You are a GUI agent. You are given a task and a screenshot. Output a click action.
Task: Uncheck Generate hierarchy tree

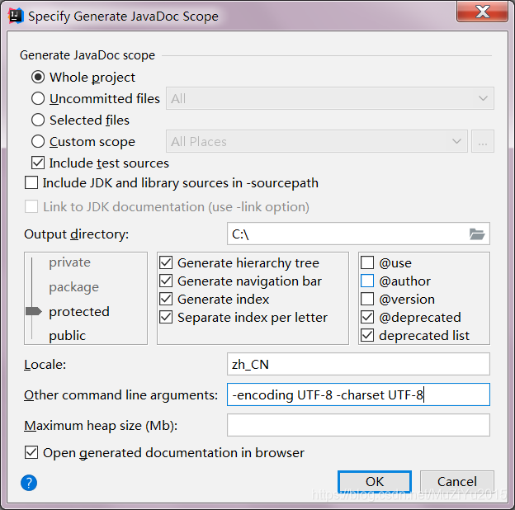pyautogui.click(x=166, y=262)
